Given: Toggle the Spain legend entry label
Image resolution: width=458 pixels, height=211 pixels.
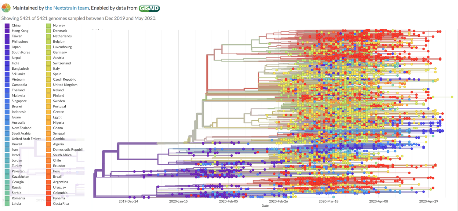Looking at the screenshot, I should 57,74.
